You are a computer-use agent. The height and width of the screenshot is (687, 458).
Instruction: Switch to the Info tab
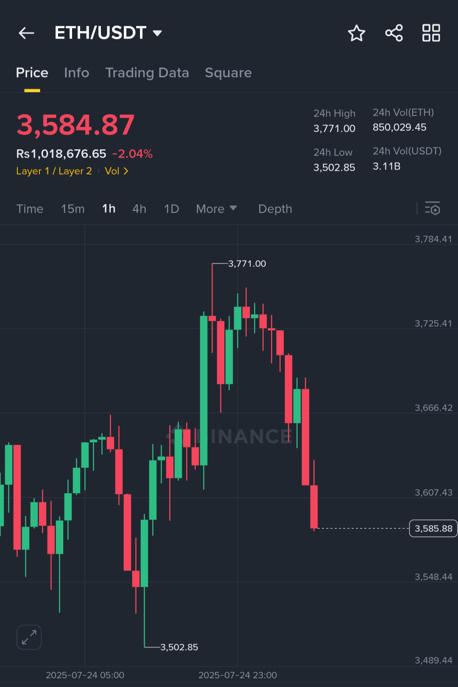click(x=77, y=73)
